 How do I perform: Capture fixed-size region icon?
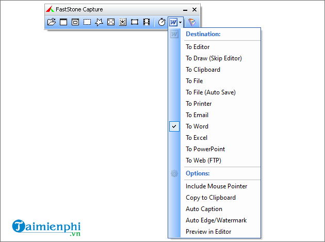[135, 22]
